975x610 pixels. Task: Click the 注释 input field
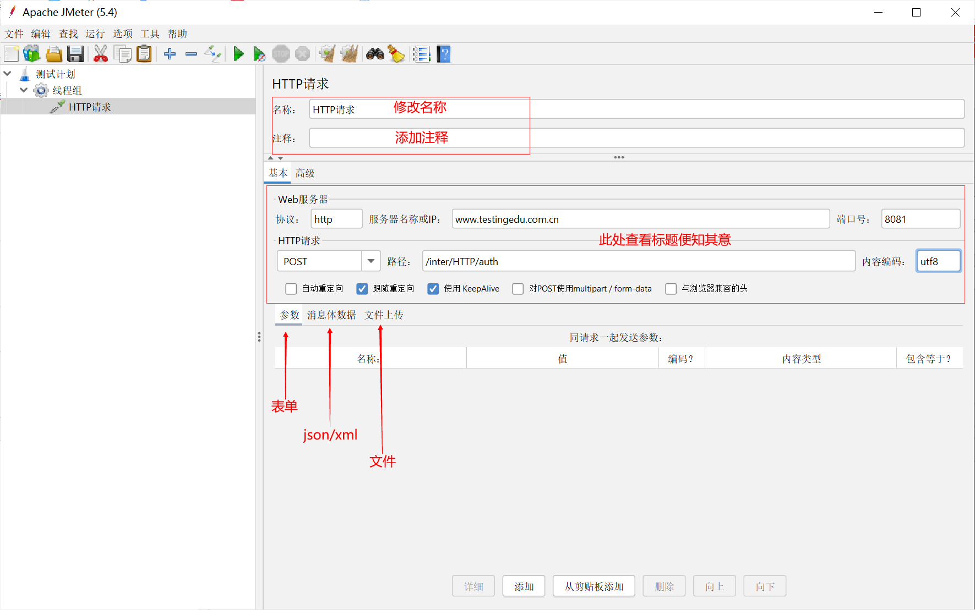pyautogui.click(x=636, y=138)
